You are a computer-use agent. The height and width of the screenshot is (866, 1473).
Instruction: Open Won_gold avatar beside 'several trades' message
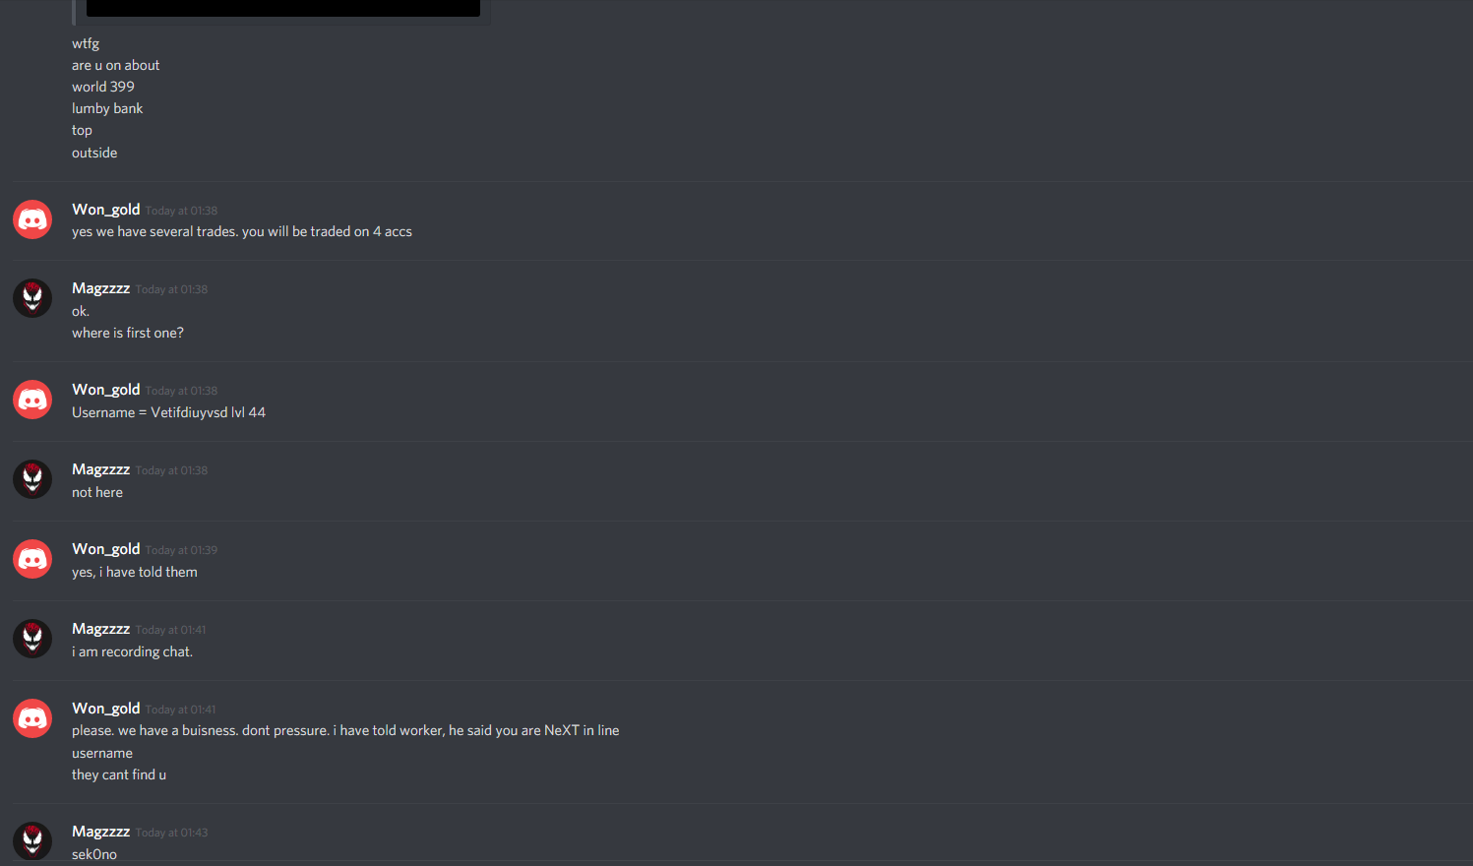click(x=32, y=219)
